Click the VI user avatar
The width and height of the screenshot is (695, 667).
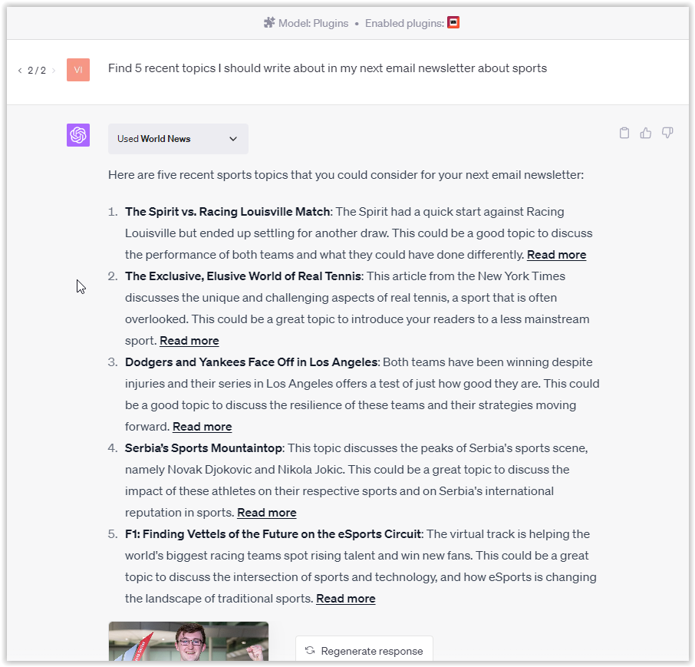pyautogui.click(x=78, y=70)
